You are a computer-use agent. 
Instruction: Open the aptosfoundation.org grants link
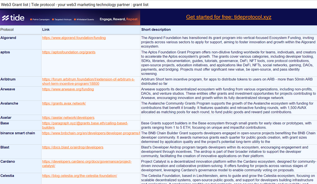point(69,52)
